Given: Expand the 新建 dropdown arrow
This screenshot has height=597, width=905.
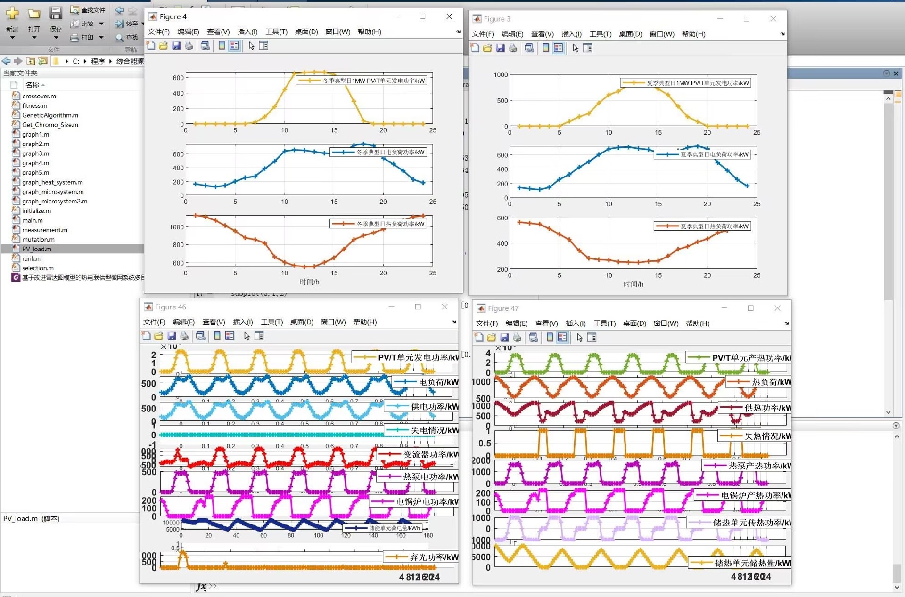Looking at the screenshot, I should (x=12, y=38).
